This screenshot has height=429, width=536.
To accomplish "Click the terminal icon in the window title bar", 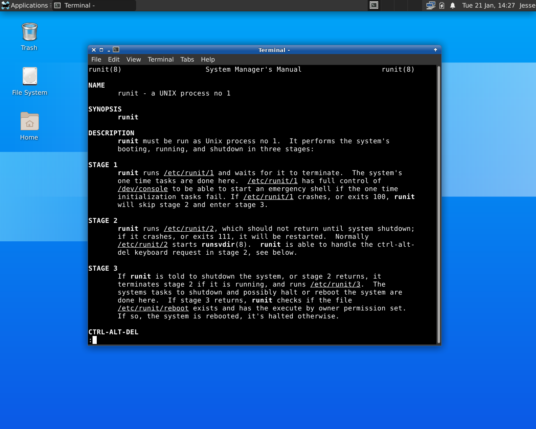I will [116, 49].
